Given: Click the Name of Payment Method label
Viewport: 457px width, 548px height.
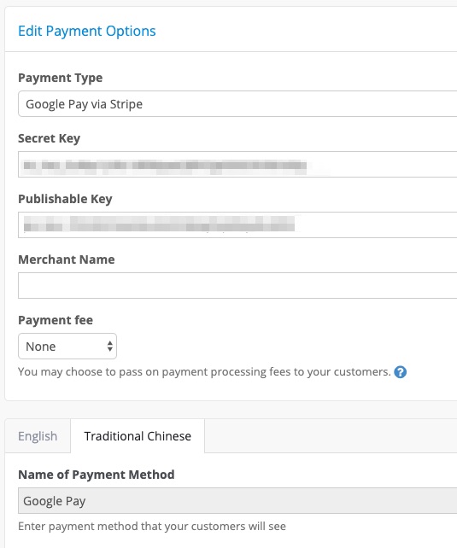Looking at the screenshot, I should tap(97, 475).
